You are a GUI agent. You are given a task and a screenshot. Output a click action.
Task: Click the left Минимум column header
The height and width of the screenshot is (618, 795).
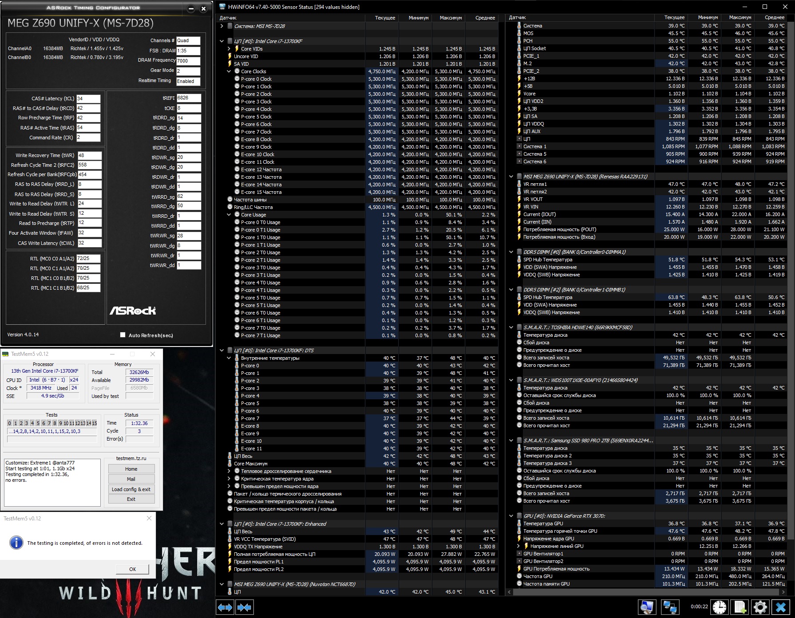click(415, 18)
